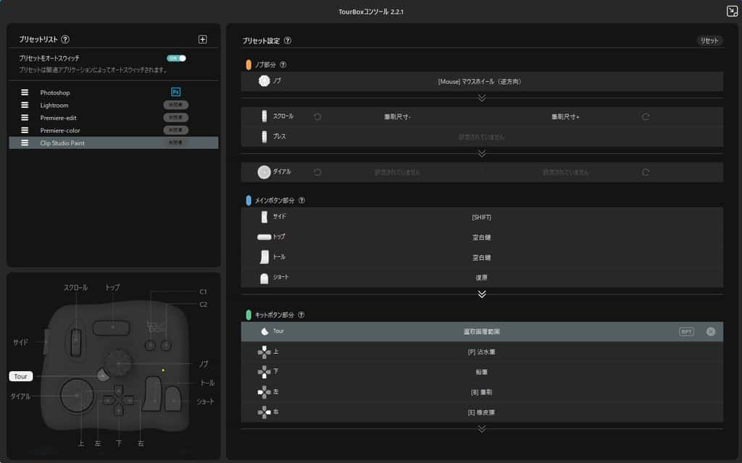Add a new preset with the plus icon
Image resolution: width=742 pixels, height=463 pixels.
coord(203,40)
